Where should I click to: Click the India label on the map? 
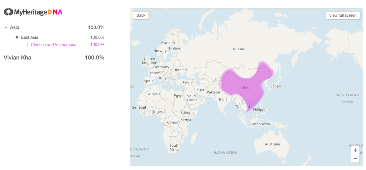tap(223, 99)
